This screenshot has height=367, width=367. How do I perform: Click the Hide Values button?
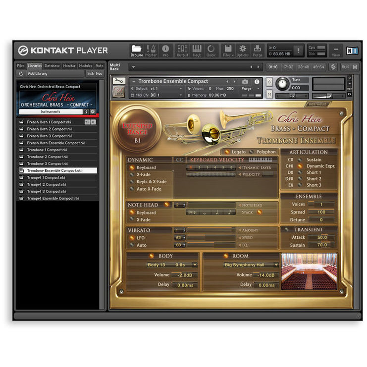click(317, 105)
